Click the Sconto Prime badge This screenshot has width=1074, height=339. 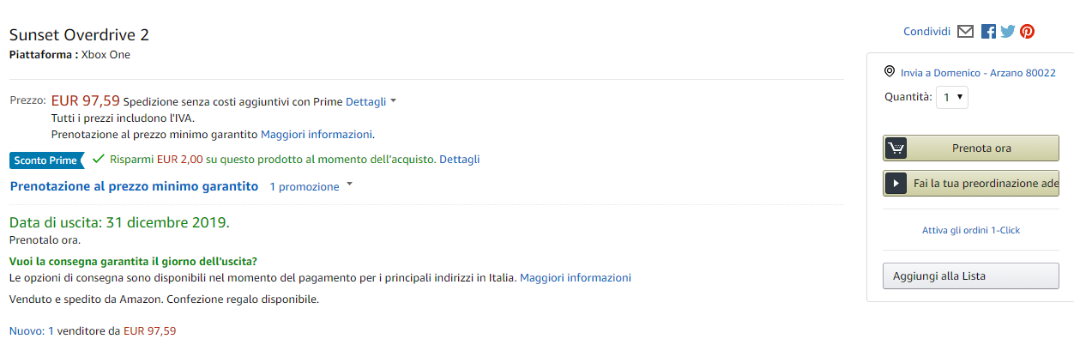(47, 160)
